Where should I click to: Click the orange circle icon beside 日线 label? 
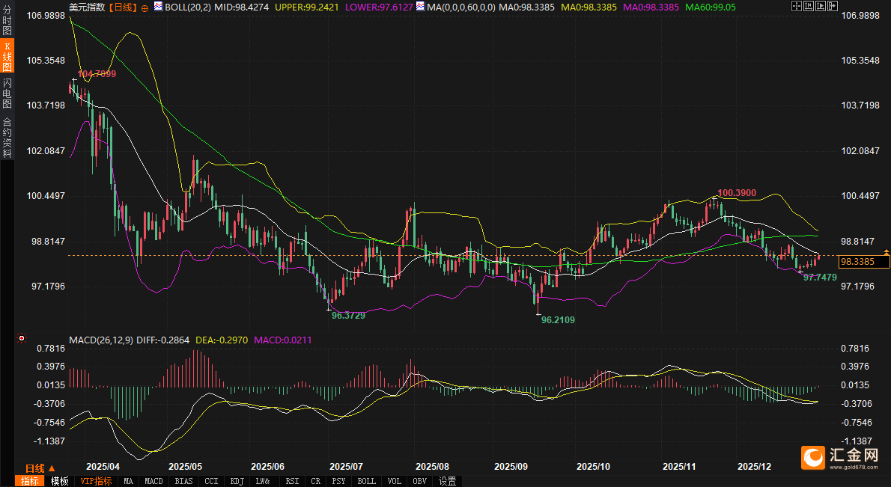145,7
